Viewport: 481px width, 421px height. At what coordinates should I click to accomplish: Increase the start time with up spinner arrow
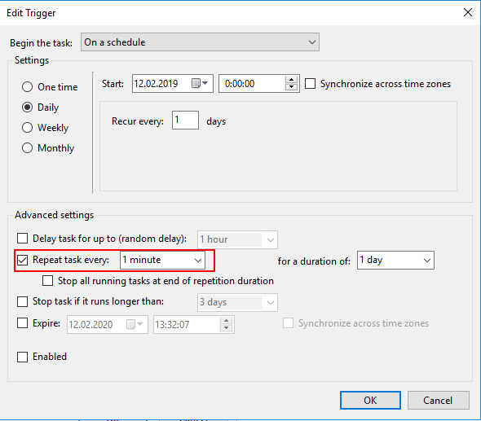tap(291, 80)
